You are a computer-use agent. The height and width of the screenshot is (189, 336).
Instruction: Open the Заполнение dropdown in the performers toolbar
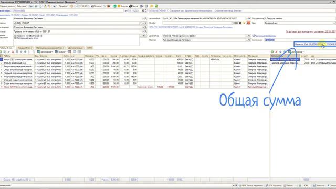[296, 52]
